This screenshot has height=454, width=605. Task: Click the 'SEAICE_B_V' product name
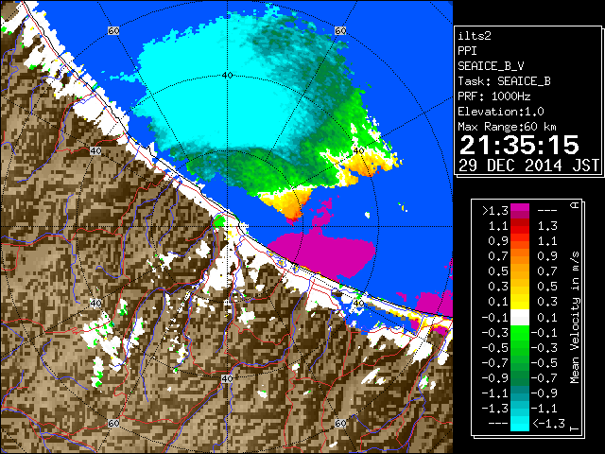[x=491, y=66]
